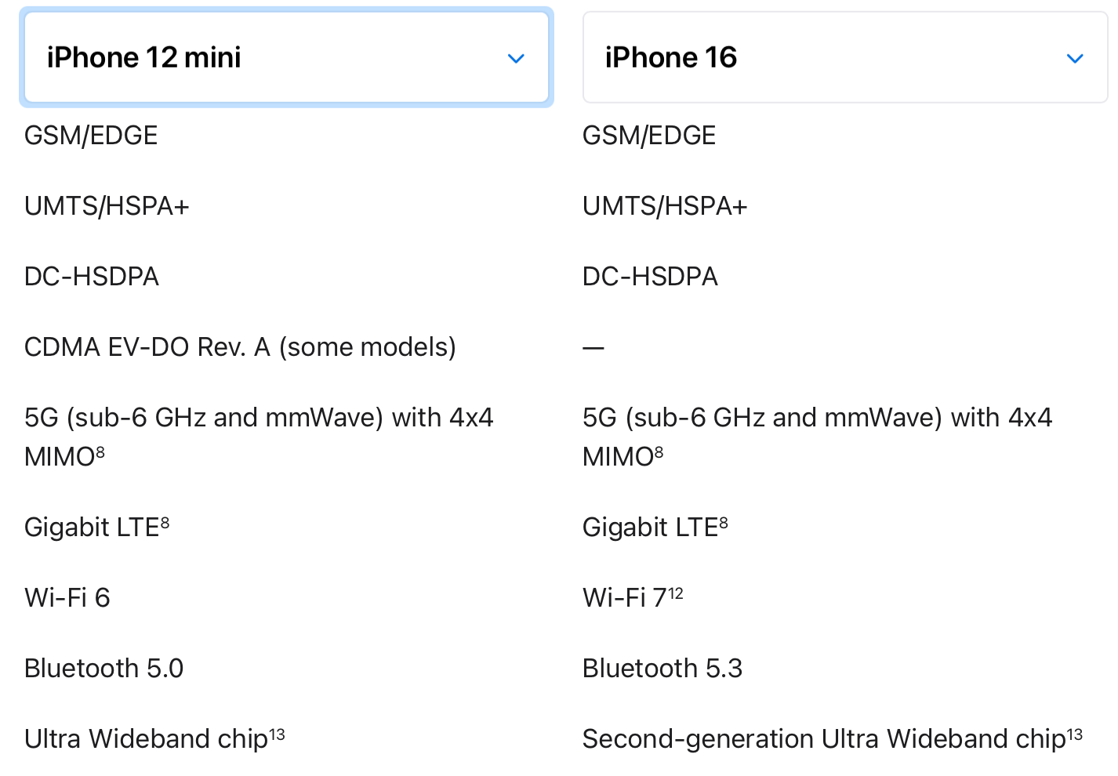Click the Second-generation Ultra Wideband chip text

click(823, 739)
